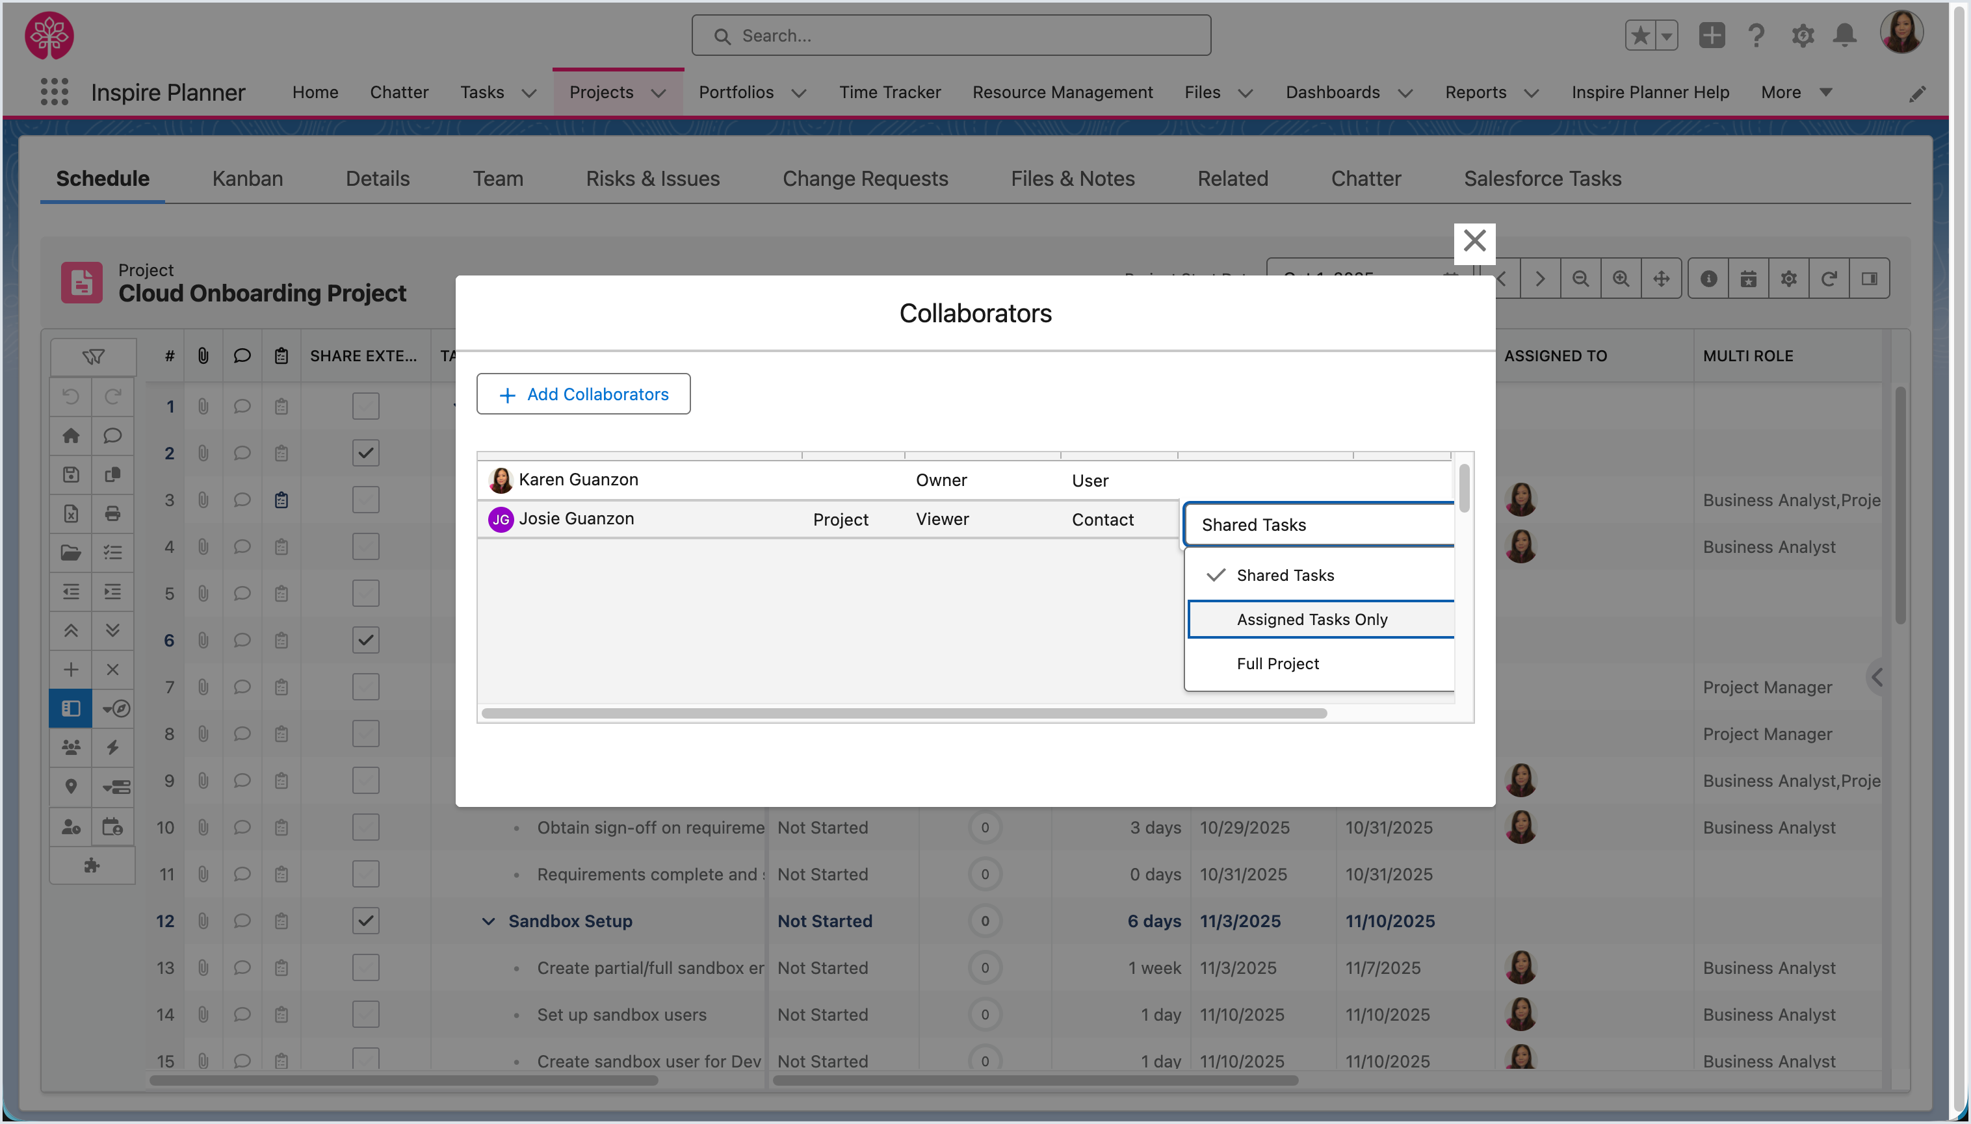Click the global Search field
The image size is (1971, 1124).
click(x=951, y=36)
